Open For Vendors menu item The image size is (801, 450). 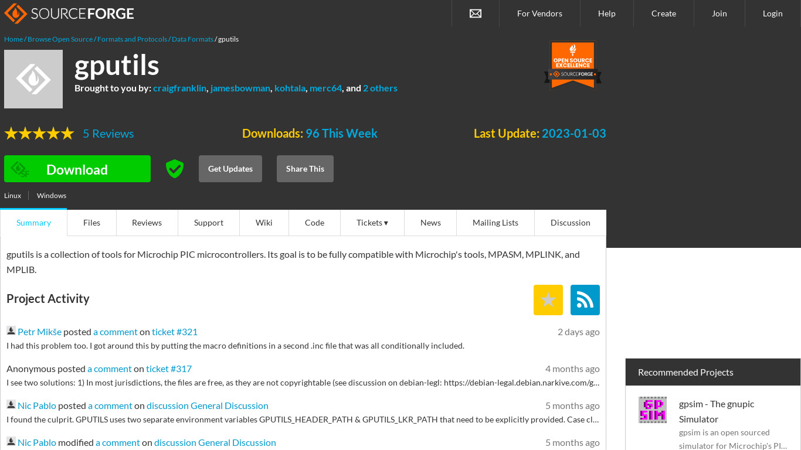pyautogui.click(x=539, y=13)
